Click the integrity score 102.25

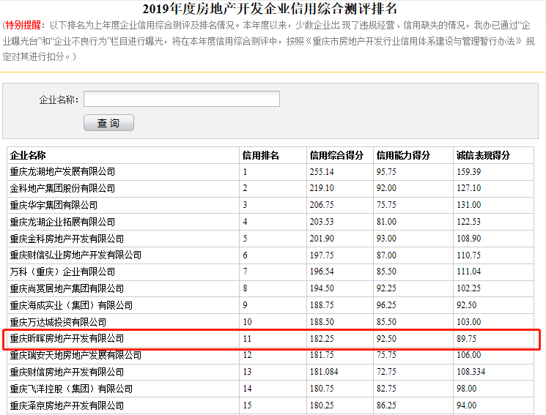tap(469, 288)
